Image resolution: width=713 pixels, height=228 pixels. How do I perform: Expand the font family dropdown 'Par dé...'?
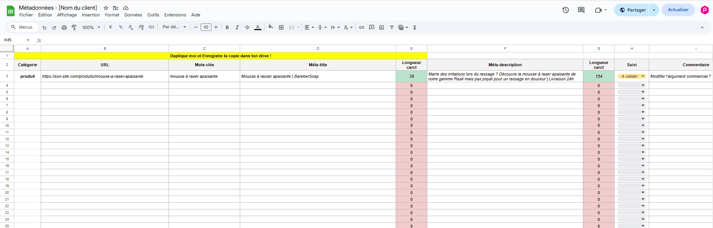174,27
